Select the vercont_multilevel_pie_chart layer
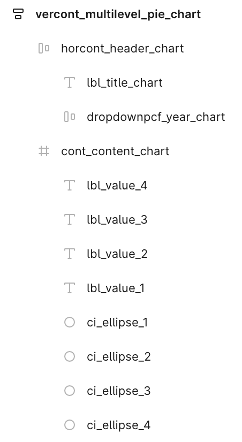The height and width of the screenshot is (442, 242). click(118, 14)
